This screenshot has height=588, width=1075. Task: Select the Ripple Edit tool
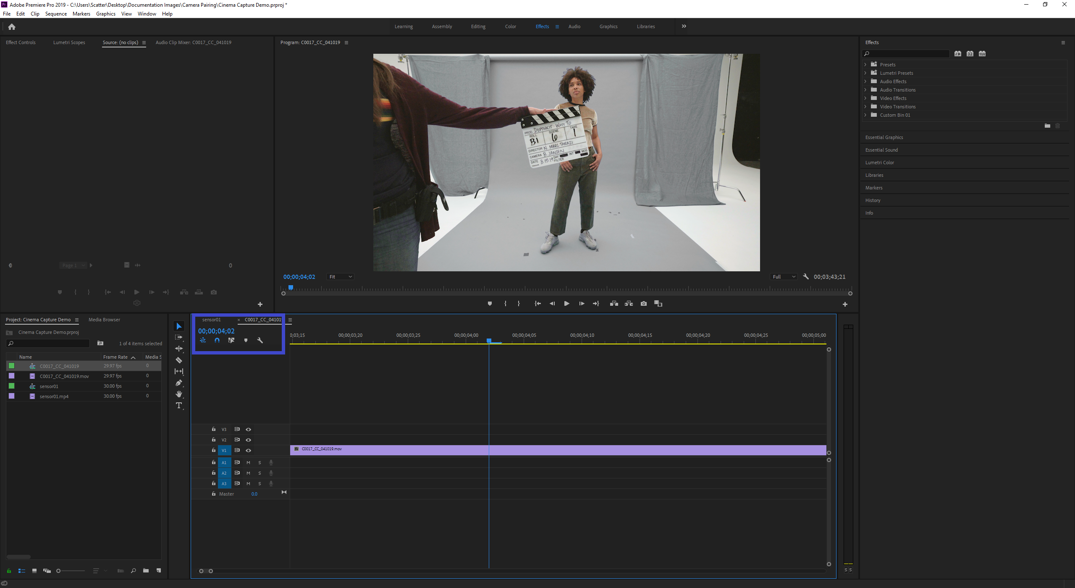coord(179,349)
